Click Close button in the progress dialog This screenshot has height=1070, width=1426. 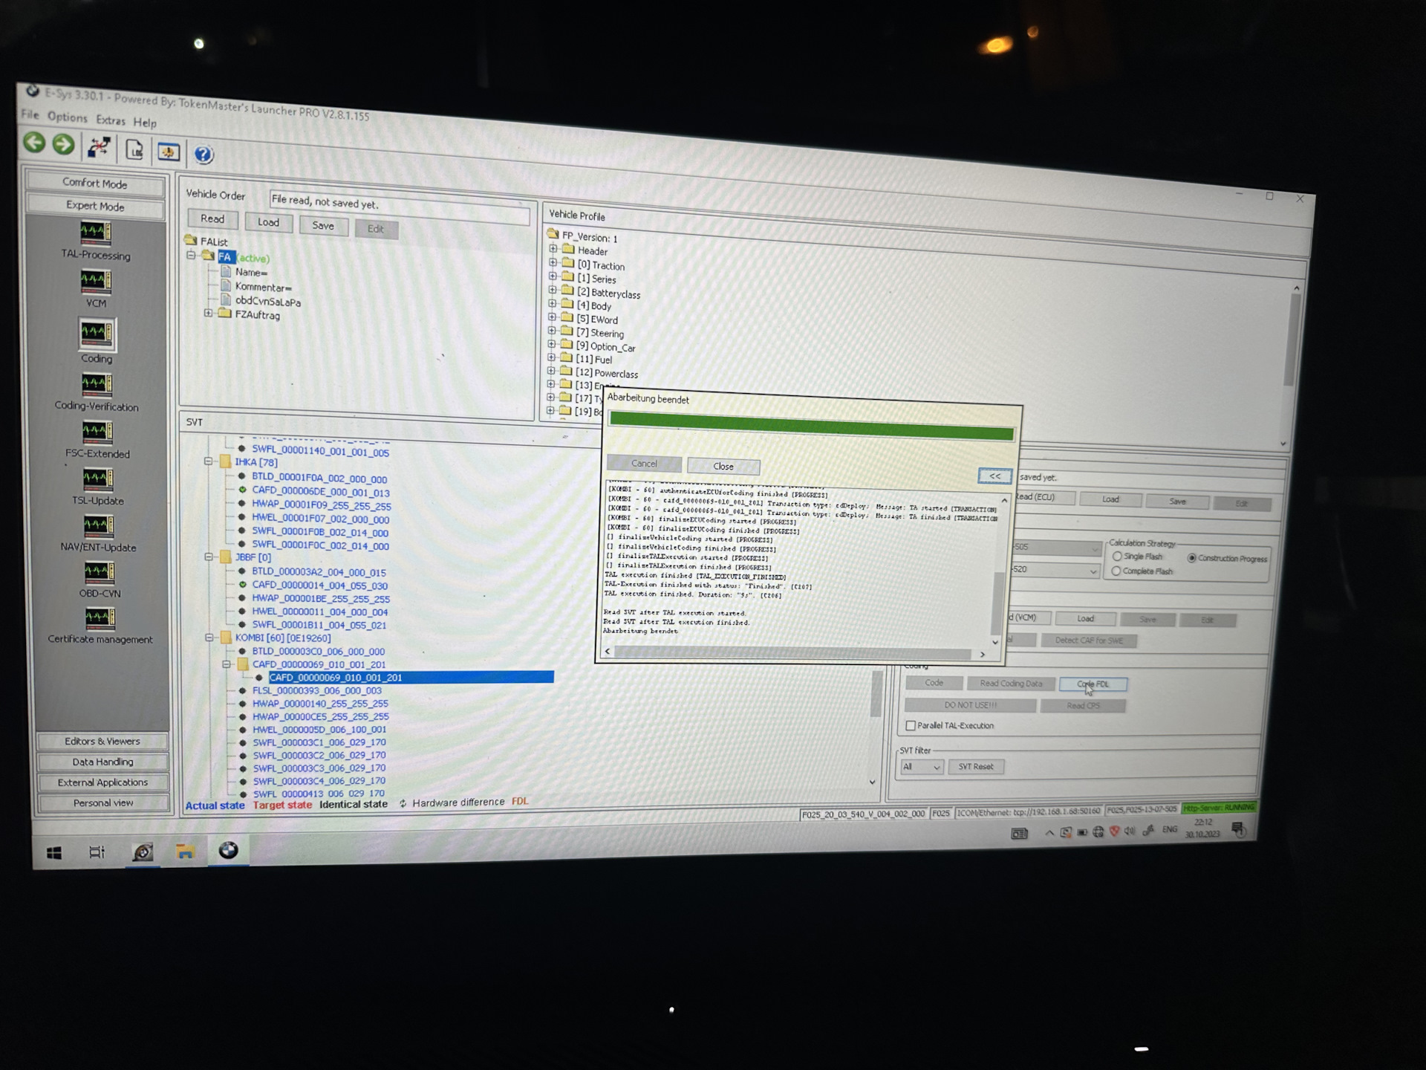[723, 466]
